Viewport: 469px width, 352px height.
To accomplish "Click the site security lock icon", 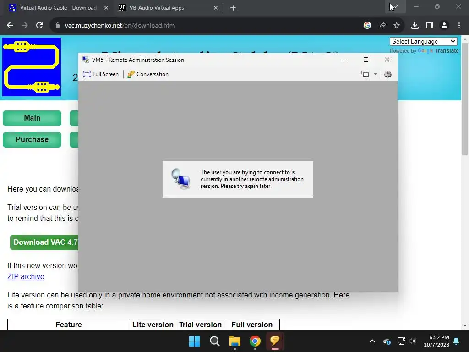I will (x=58, y=26).
